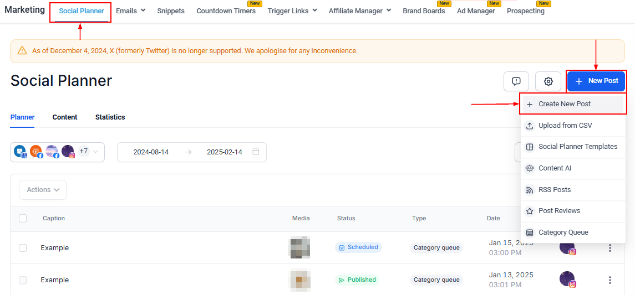Choose Create New Post option

click(564, 104)
